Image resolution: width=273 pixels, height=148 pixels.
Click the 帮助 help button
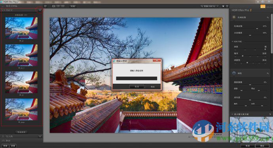(x=5, y=146)
